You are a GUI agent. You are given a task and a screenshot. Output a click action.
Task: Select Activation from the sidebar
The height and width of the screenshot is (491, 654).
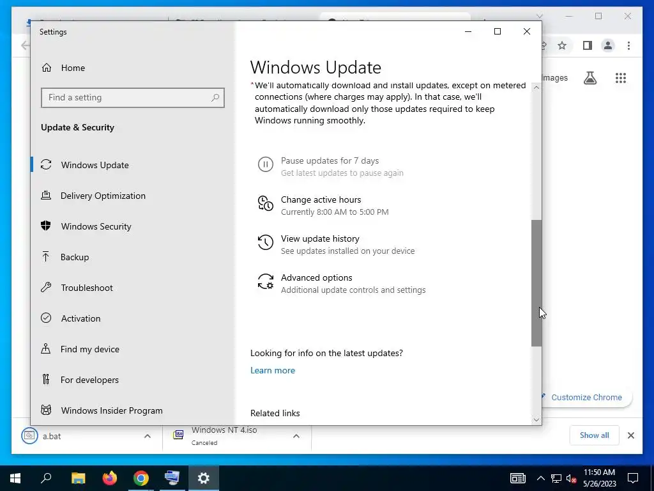(80, 318)
